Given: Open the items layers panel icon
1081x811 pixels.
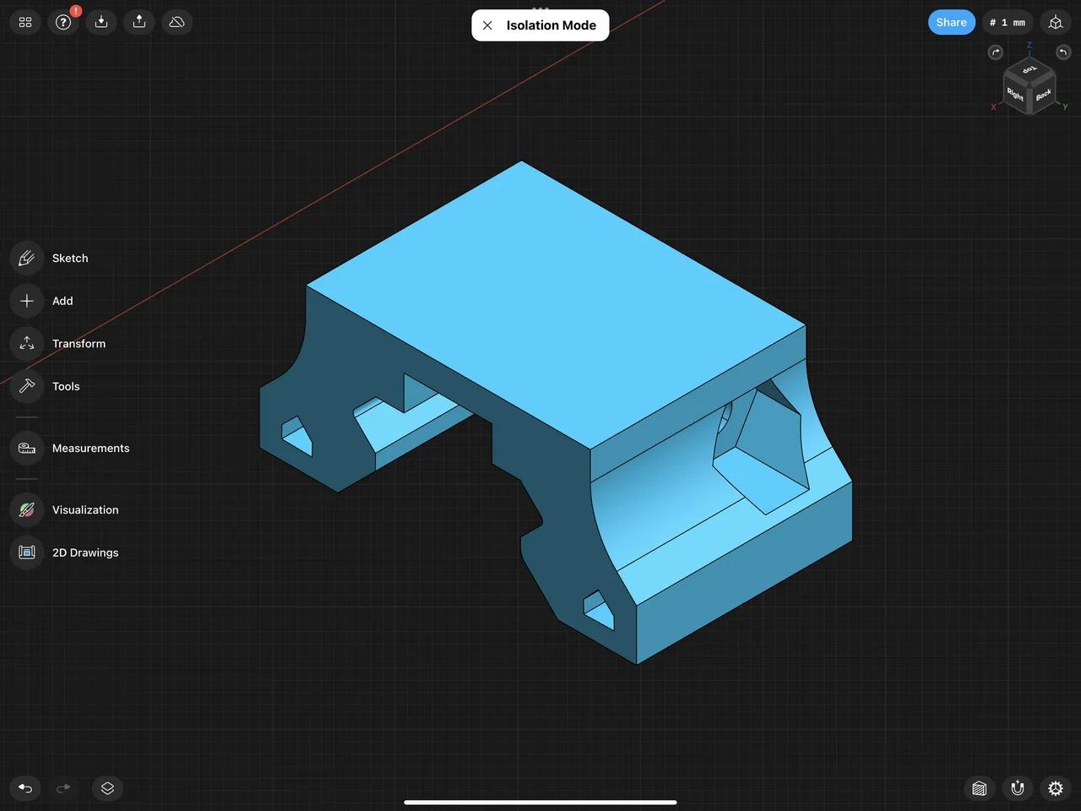Looking at the screenshot, I should (107, 788).
